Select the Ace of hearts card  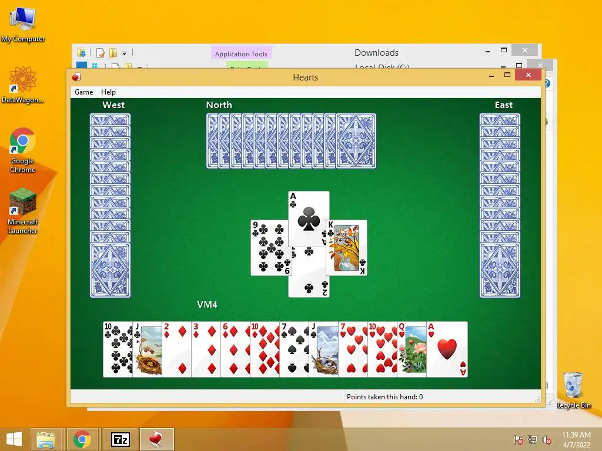click(447, 349)
